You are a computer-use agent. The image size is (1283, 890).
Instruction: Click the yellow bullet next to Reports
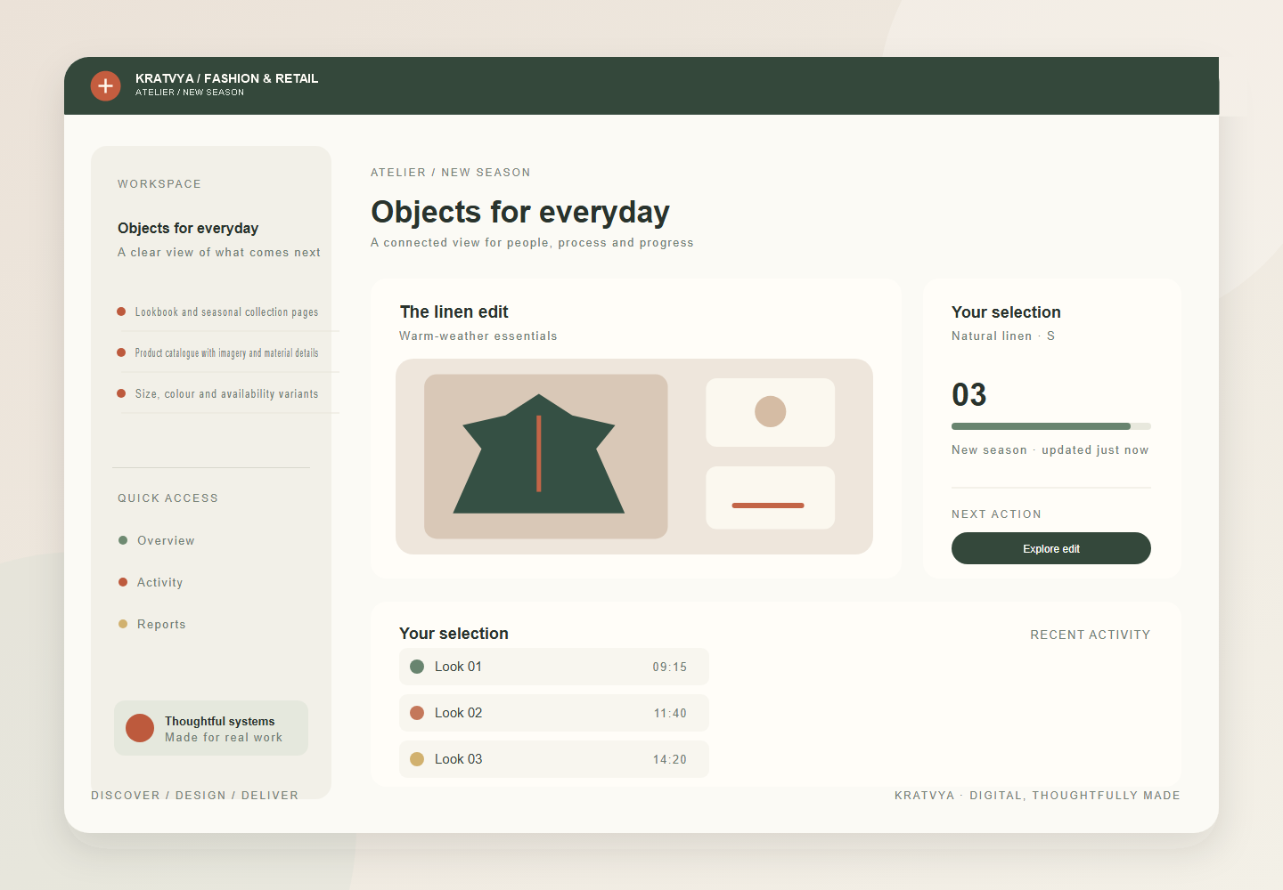123,624
